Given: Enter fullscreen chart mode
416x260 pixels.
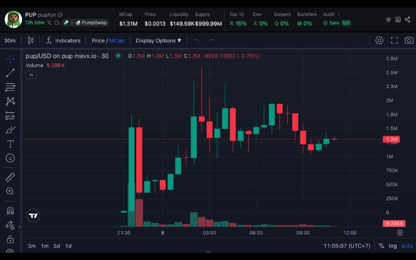Looking at the screenshot, I should click(x=394, y=41).
